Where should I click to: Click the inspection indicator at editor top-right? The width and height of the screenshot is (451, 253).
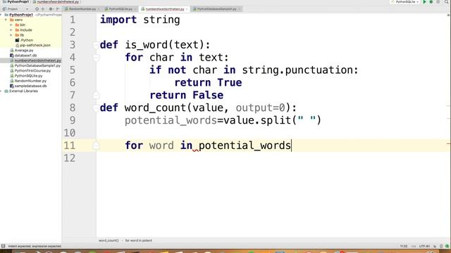[x=448, y=15]
